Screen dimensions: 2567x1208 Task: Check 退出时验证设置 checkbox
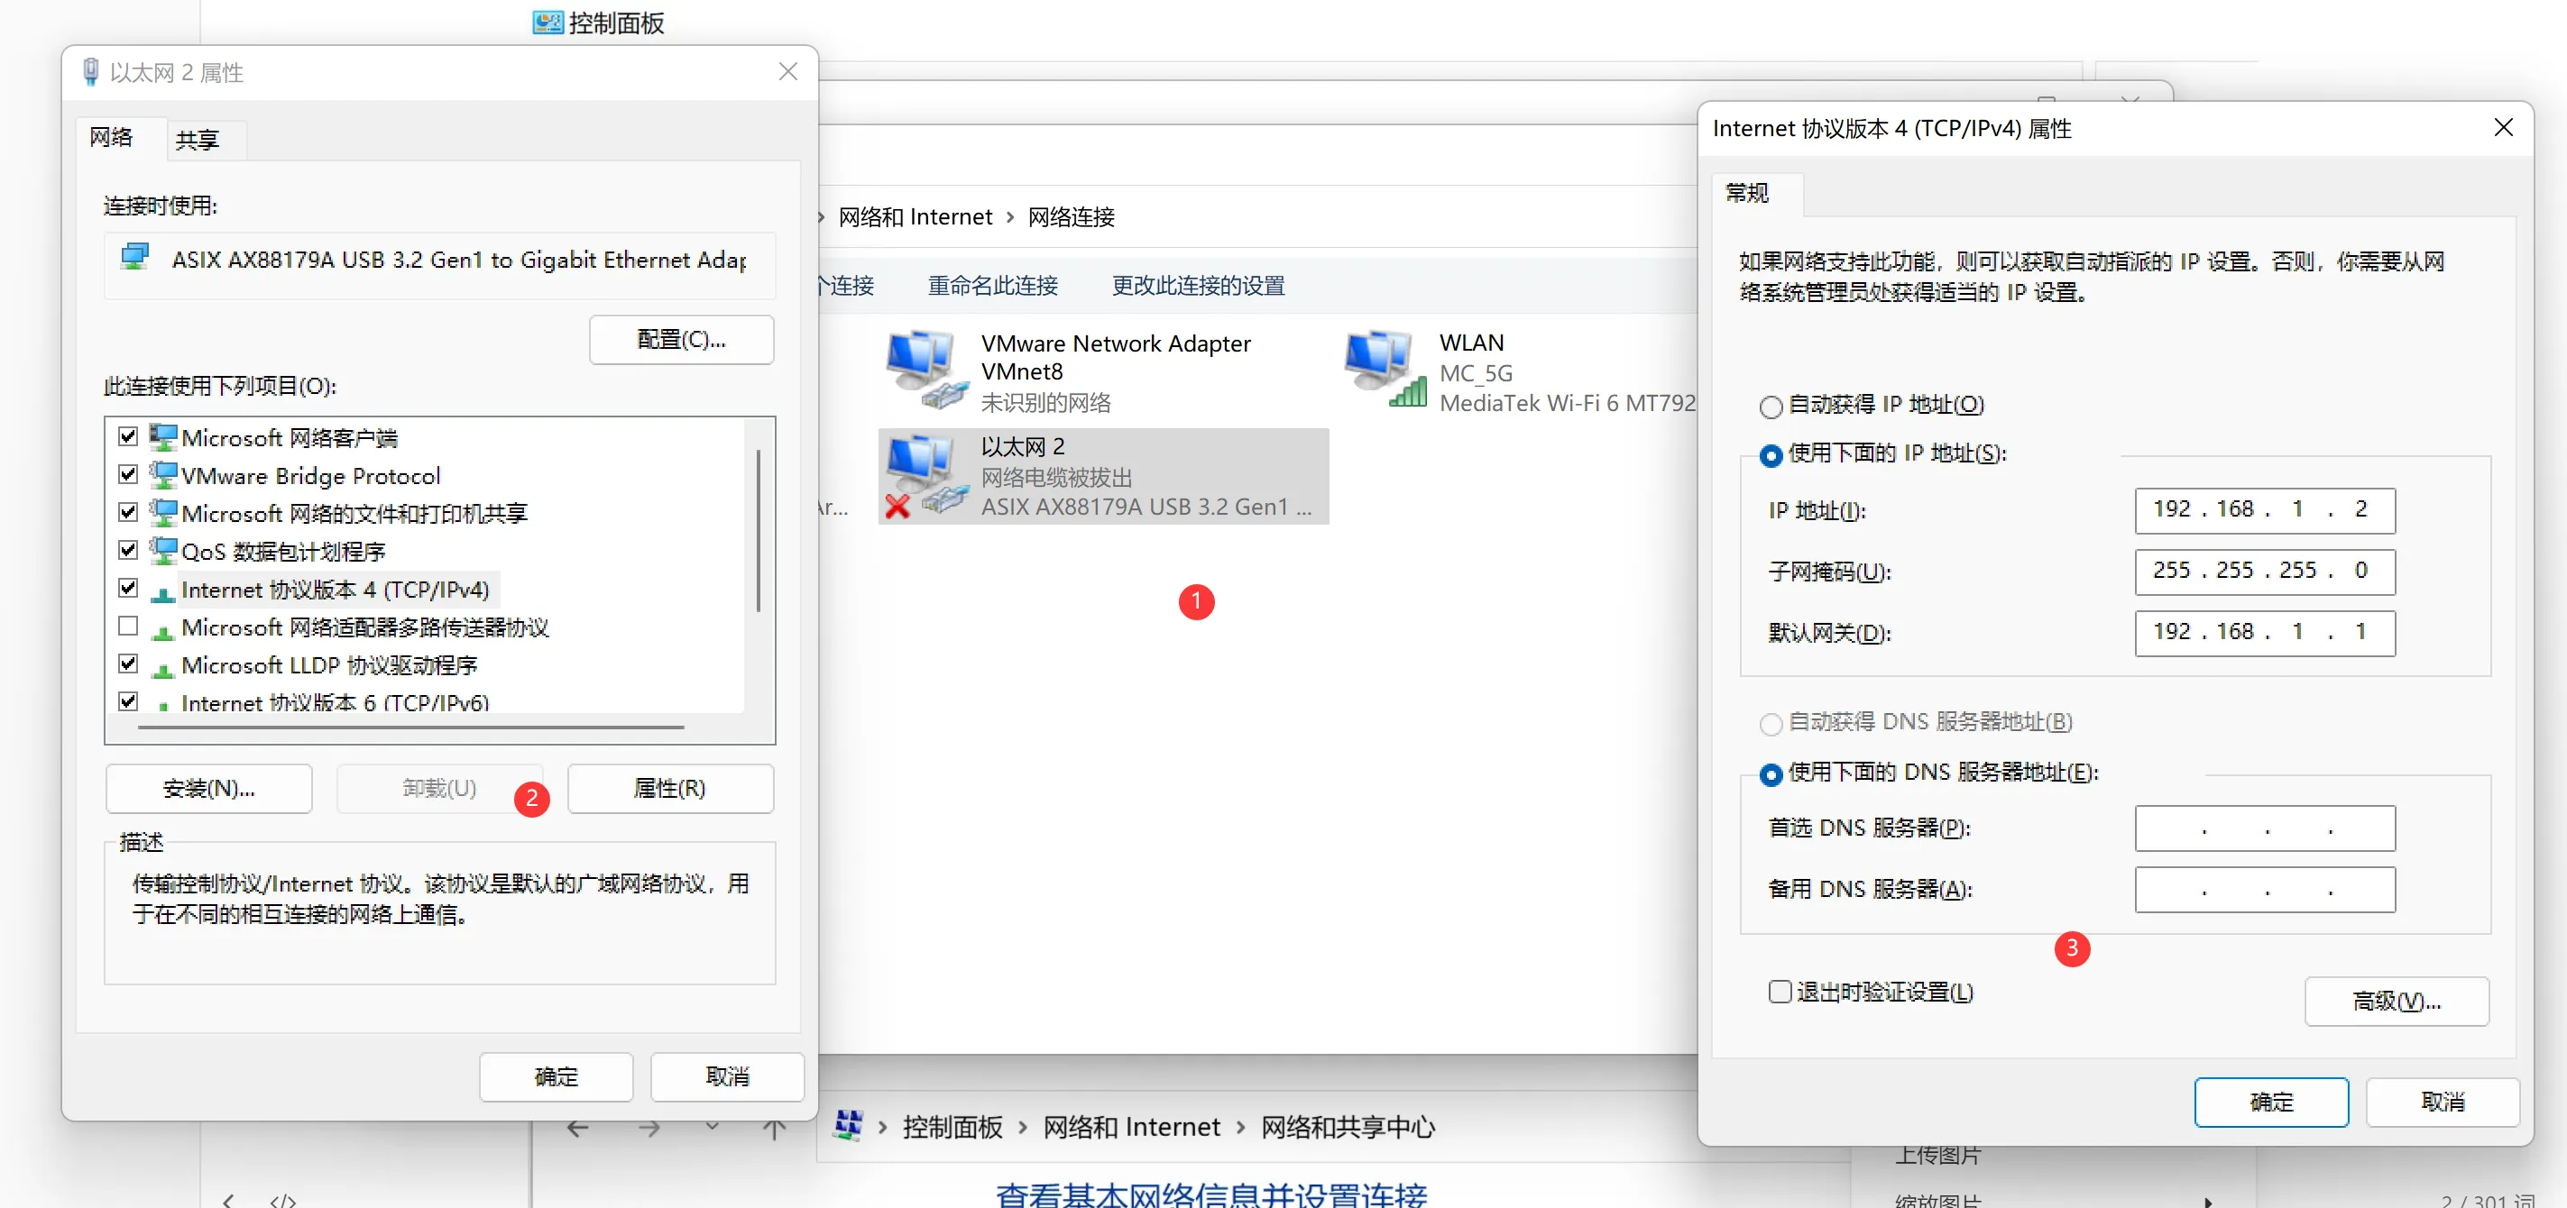coord(1779,992)
